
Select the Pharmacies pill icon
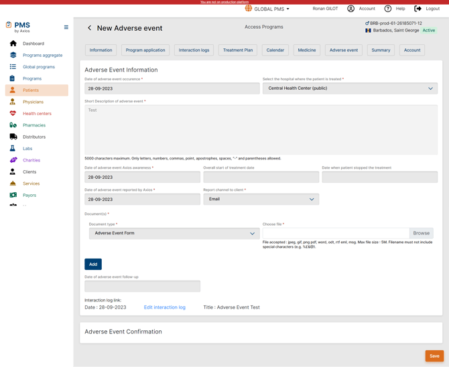tap(13, 125)
